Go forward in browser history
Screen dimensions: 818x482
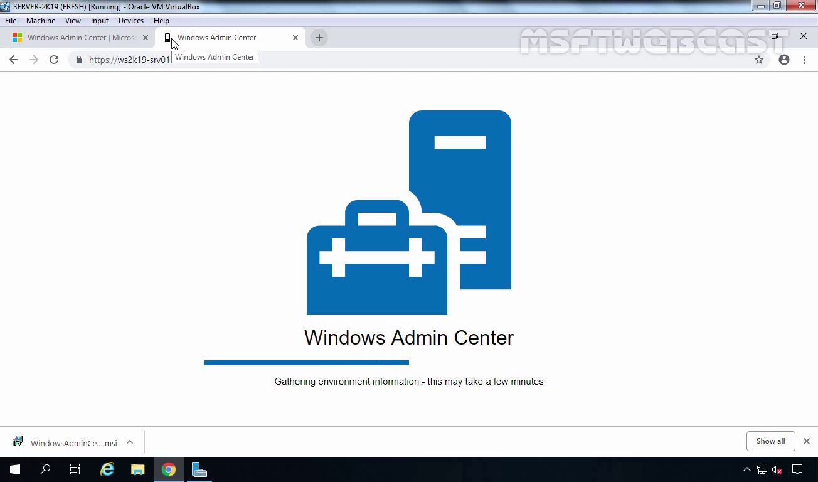(x=34, y=60)
